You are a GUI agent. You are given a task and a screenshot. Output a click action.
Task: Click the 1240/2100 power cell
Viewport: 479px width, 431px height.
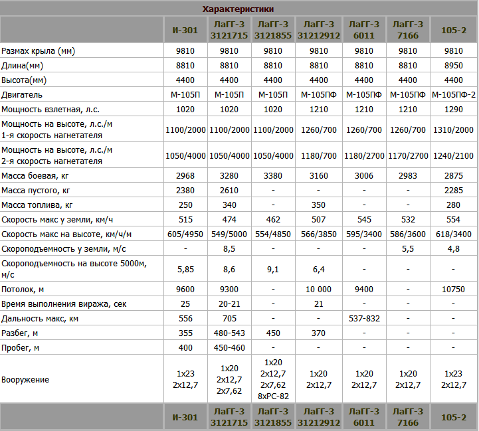(x=453, y=156)
